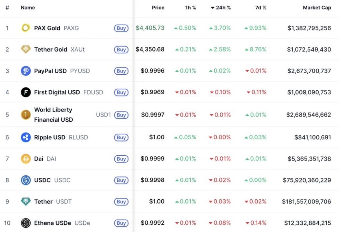Select the Ripple USD logo icon
Viewport: 339px width, 232px height.
tap(25, 137)
